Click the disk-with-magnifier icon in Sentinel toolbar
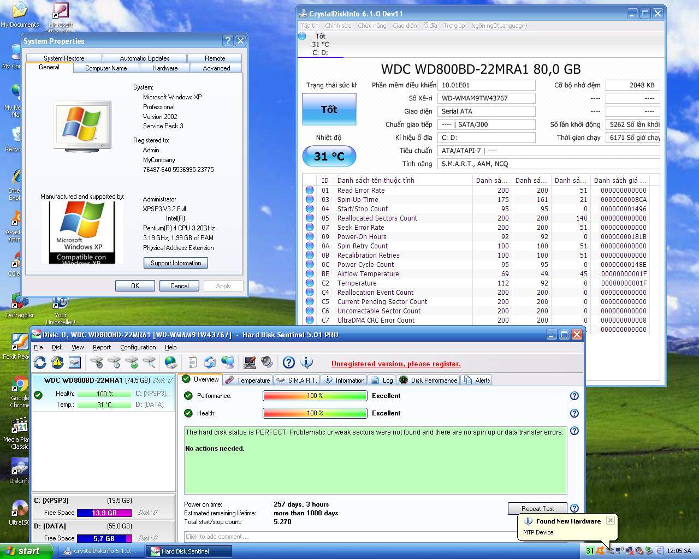The width and height of the screenshot is (699, 559). point(149,362)
